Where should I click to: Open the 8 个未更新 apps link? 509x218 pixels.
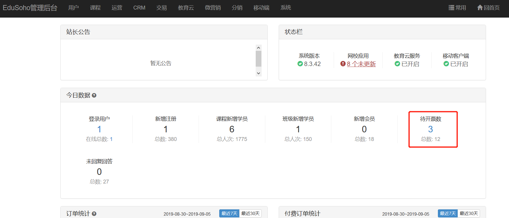click(x=361, y=64)
